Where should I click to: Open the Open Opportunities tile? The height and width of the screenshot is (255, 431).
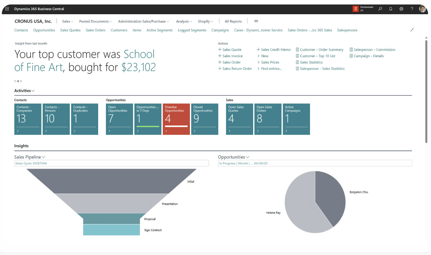(119, 119)
